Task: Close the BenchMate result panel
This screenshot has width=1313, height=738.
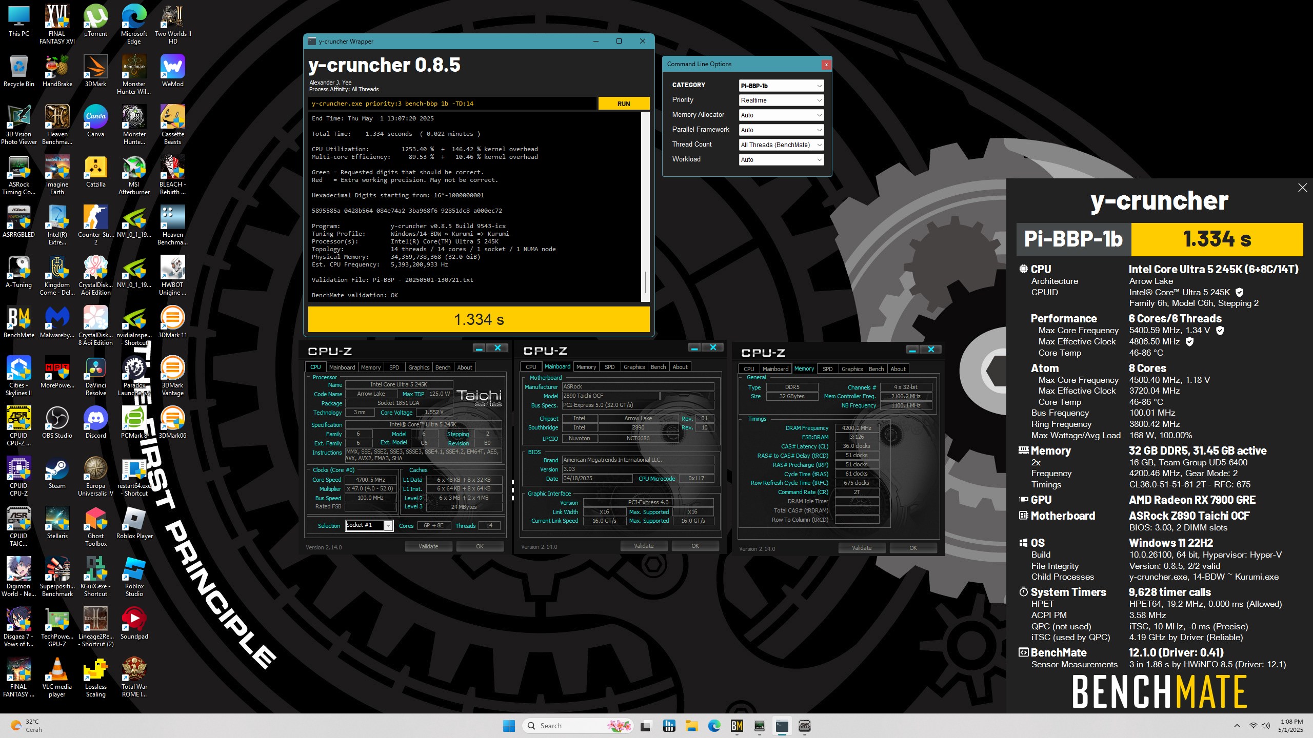Action: point(1302,188)
